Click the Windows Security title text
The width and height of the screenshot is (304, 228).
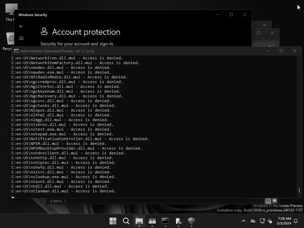point(33,15)
